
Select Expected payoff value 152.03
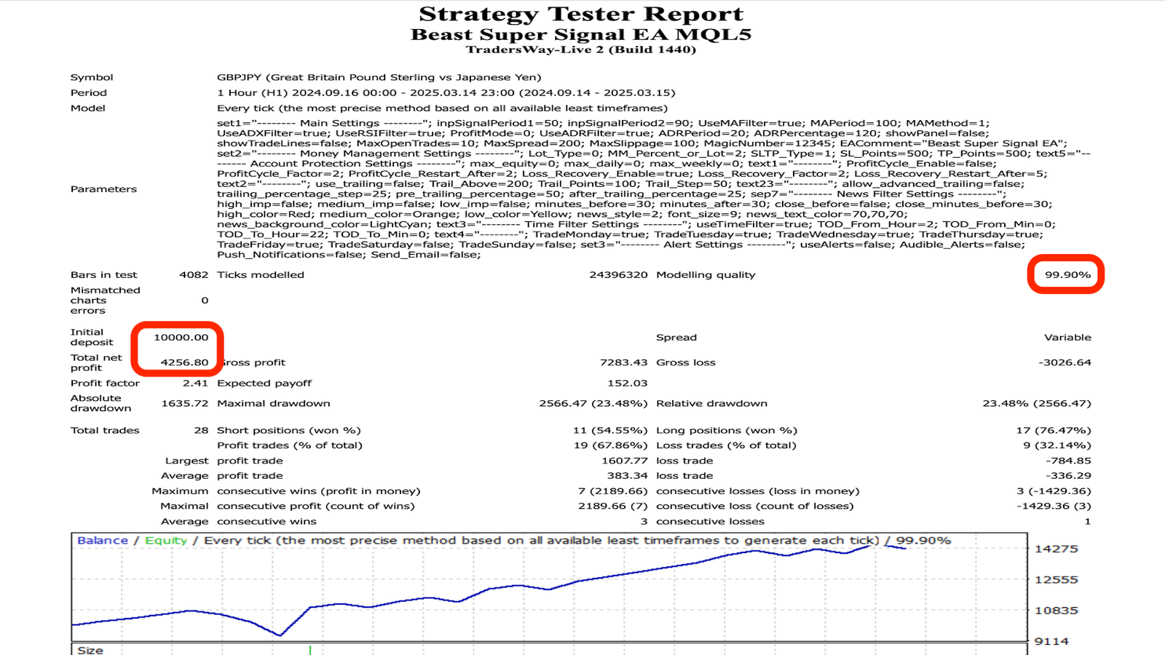tap(627, 383)
